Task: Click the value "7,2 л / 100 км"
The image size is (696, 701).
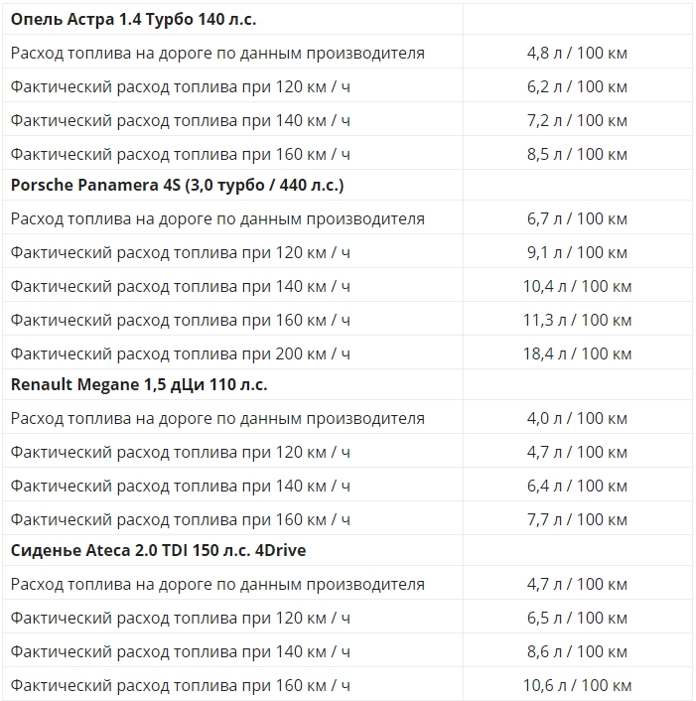Action: tap(577, 120)
